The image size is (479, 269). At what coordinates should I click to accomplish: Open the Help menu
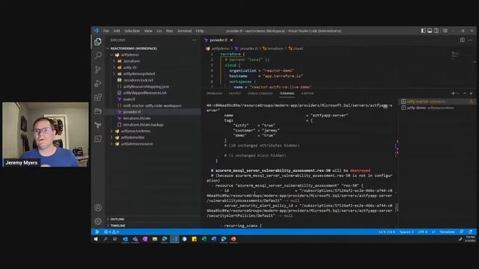click(200, 31)
